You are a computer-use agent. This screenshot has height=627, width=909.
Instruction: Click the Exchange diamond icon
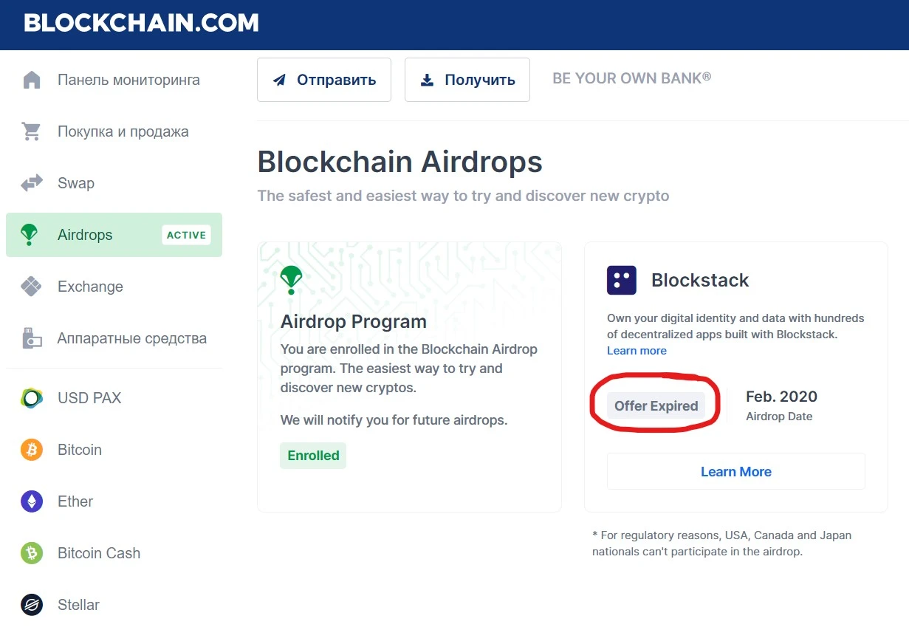tap(32, 287)
